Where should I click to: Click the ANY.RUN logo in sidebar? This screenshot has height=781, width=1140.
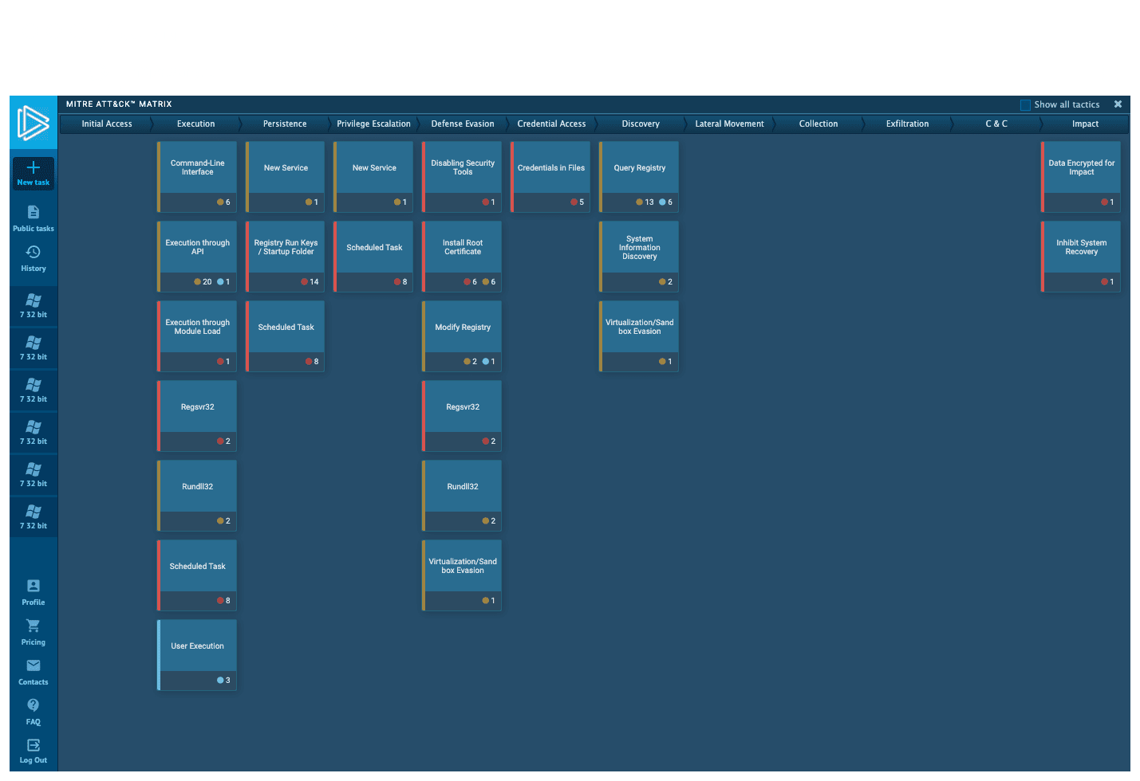click(34, 123)
